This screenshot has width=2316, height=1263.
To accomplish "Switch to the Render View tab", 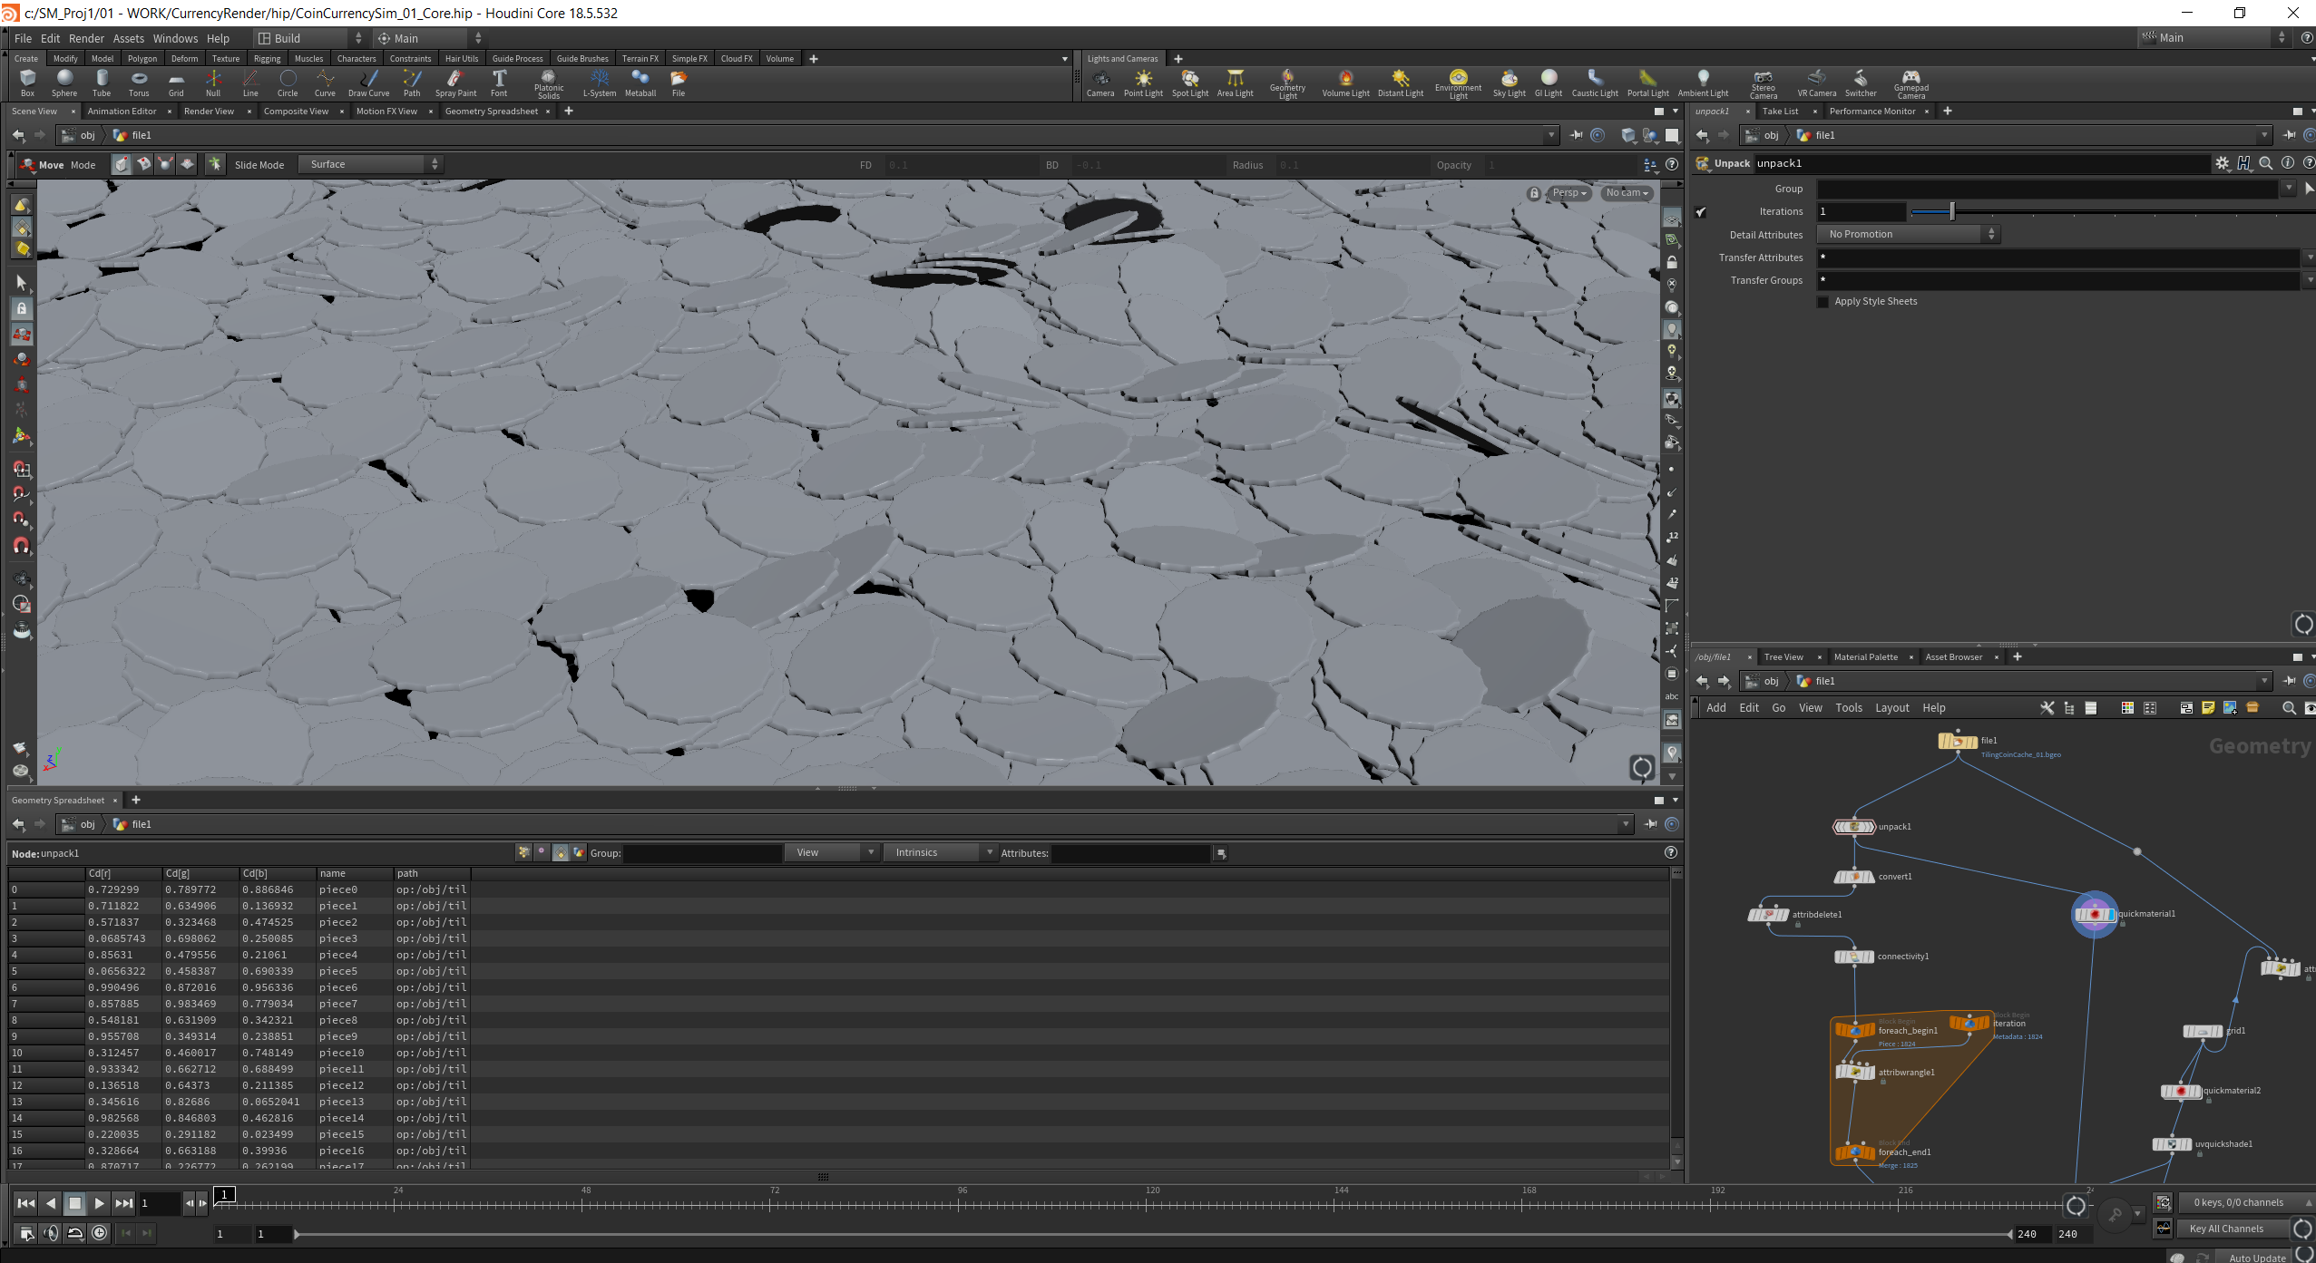I will [x=209, y=111].
